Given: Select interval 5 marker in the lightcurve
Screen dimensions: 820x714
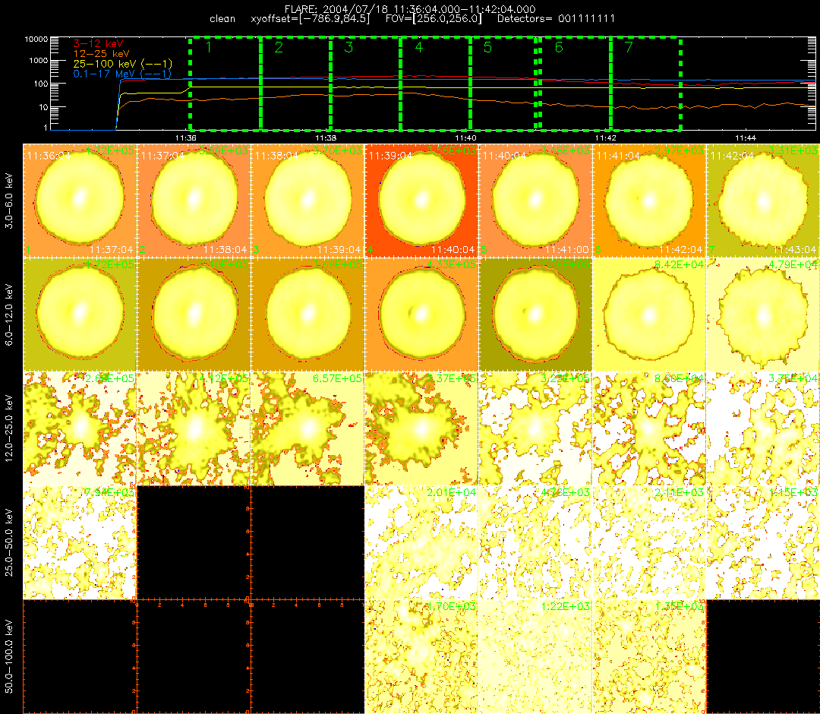Looking at the screenshot, I should coord(487,48).
